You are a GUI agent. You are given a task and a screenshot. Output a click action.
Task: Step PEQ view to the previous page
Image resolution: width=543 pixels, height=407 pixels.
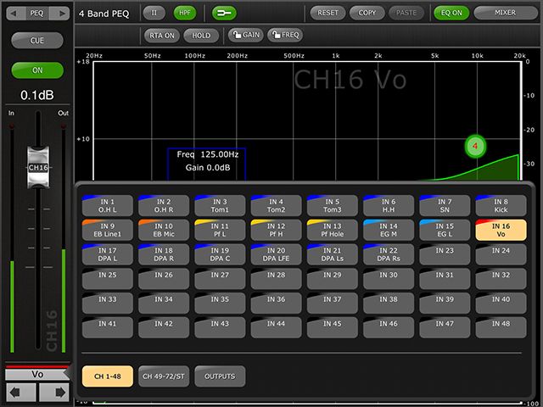click(13, 13)
